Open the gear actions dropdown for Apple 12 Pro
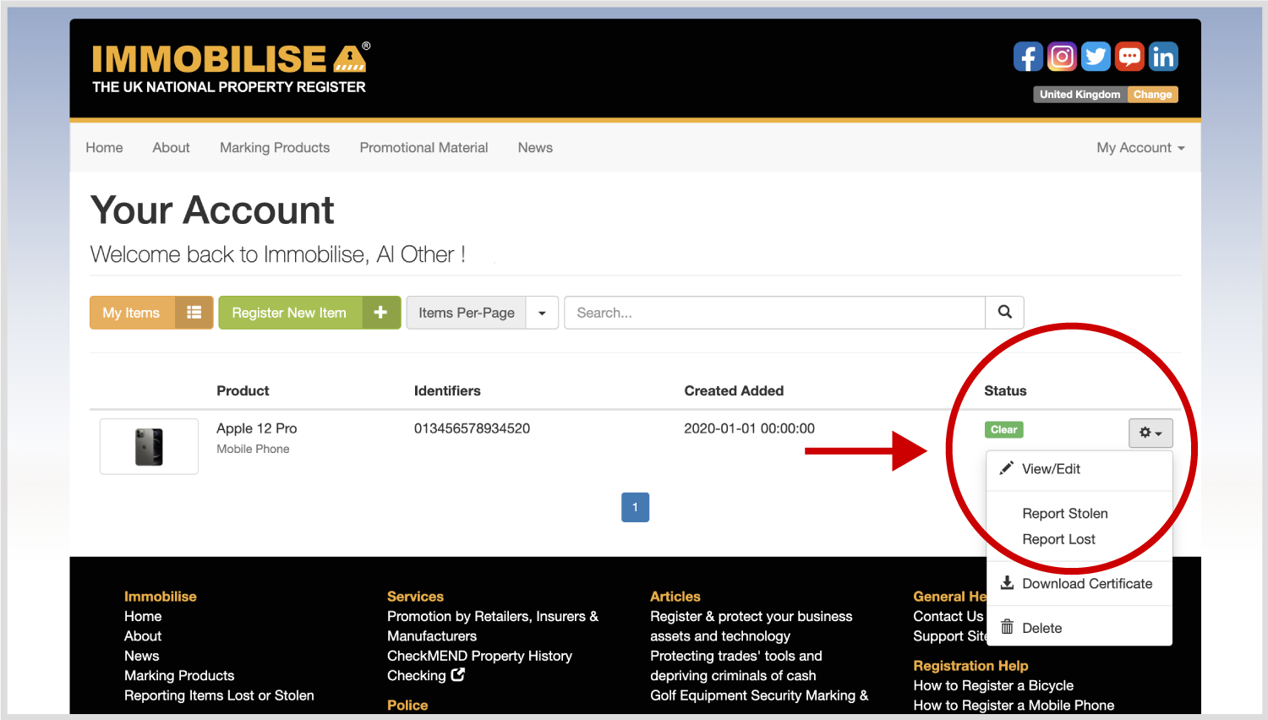The width and height of the screenshot is (1268, 720). click(1150, 433)
